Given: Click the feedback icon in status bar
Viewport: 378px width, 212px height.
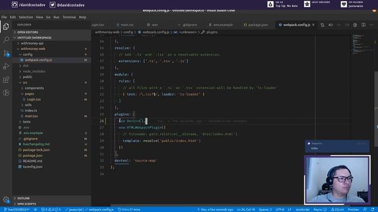Looking at the screenshot, I should coord(365,210).
